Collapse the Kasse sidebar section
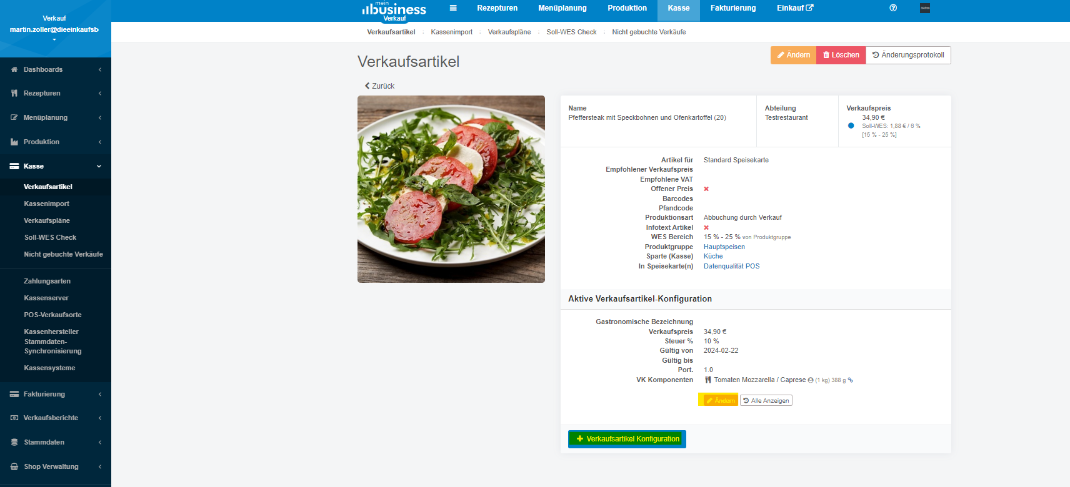The image size is (1070, 487). (x=99, y=166)
